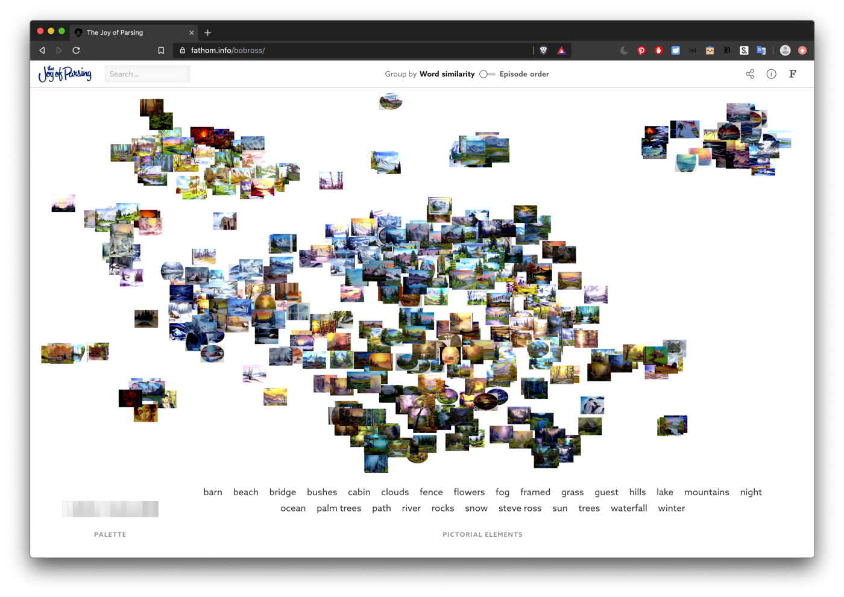Click the bookmark icon beside address bar
Screen dimensions: 844x597
(161, 51)
